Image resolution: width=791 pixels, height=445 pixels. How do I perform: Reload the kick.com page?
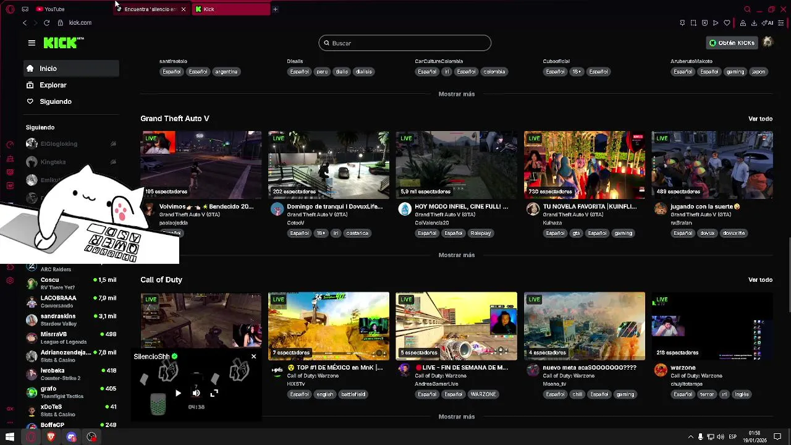click(x=46, y=23)
